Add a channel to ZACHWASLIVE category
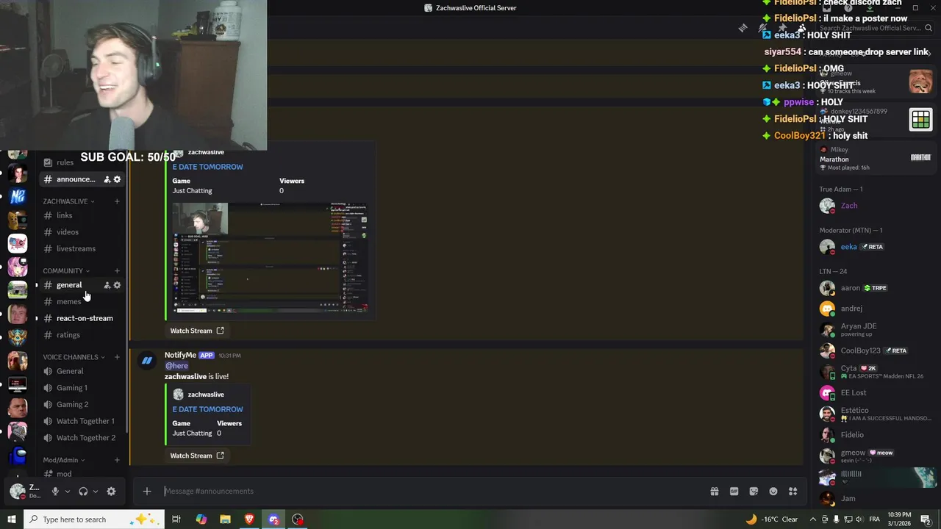 (x=117, y=201)
